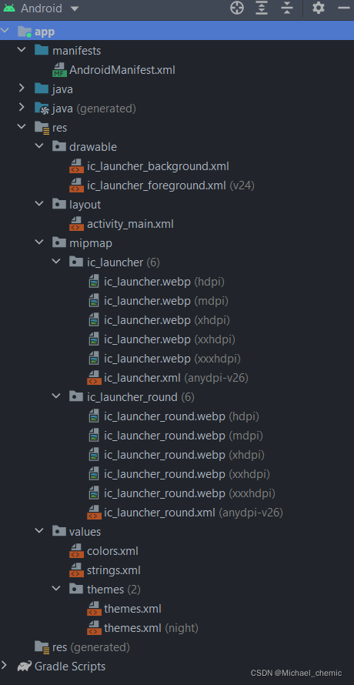Click the themes.xml (night) file icon
The height and width of the screenshot is (685, 354).
pos(94,628)
